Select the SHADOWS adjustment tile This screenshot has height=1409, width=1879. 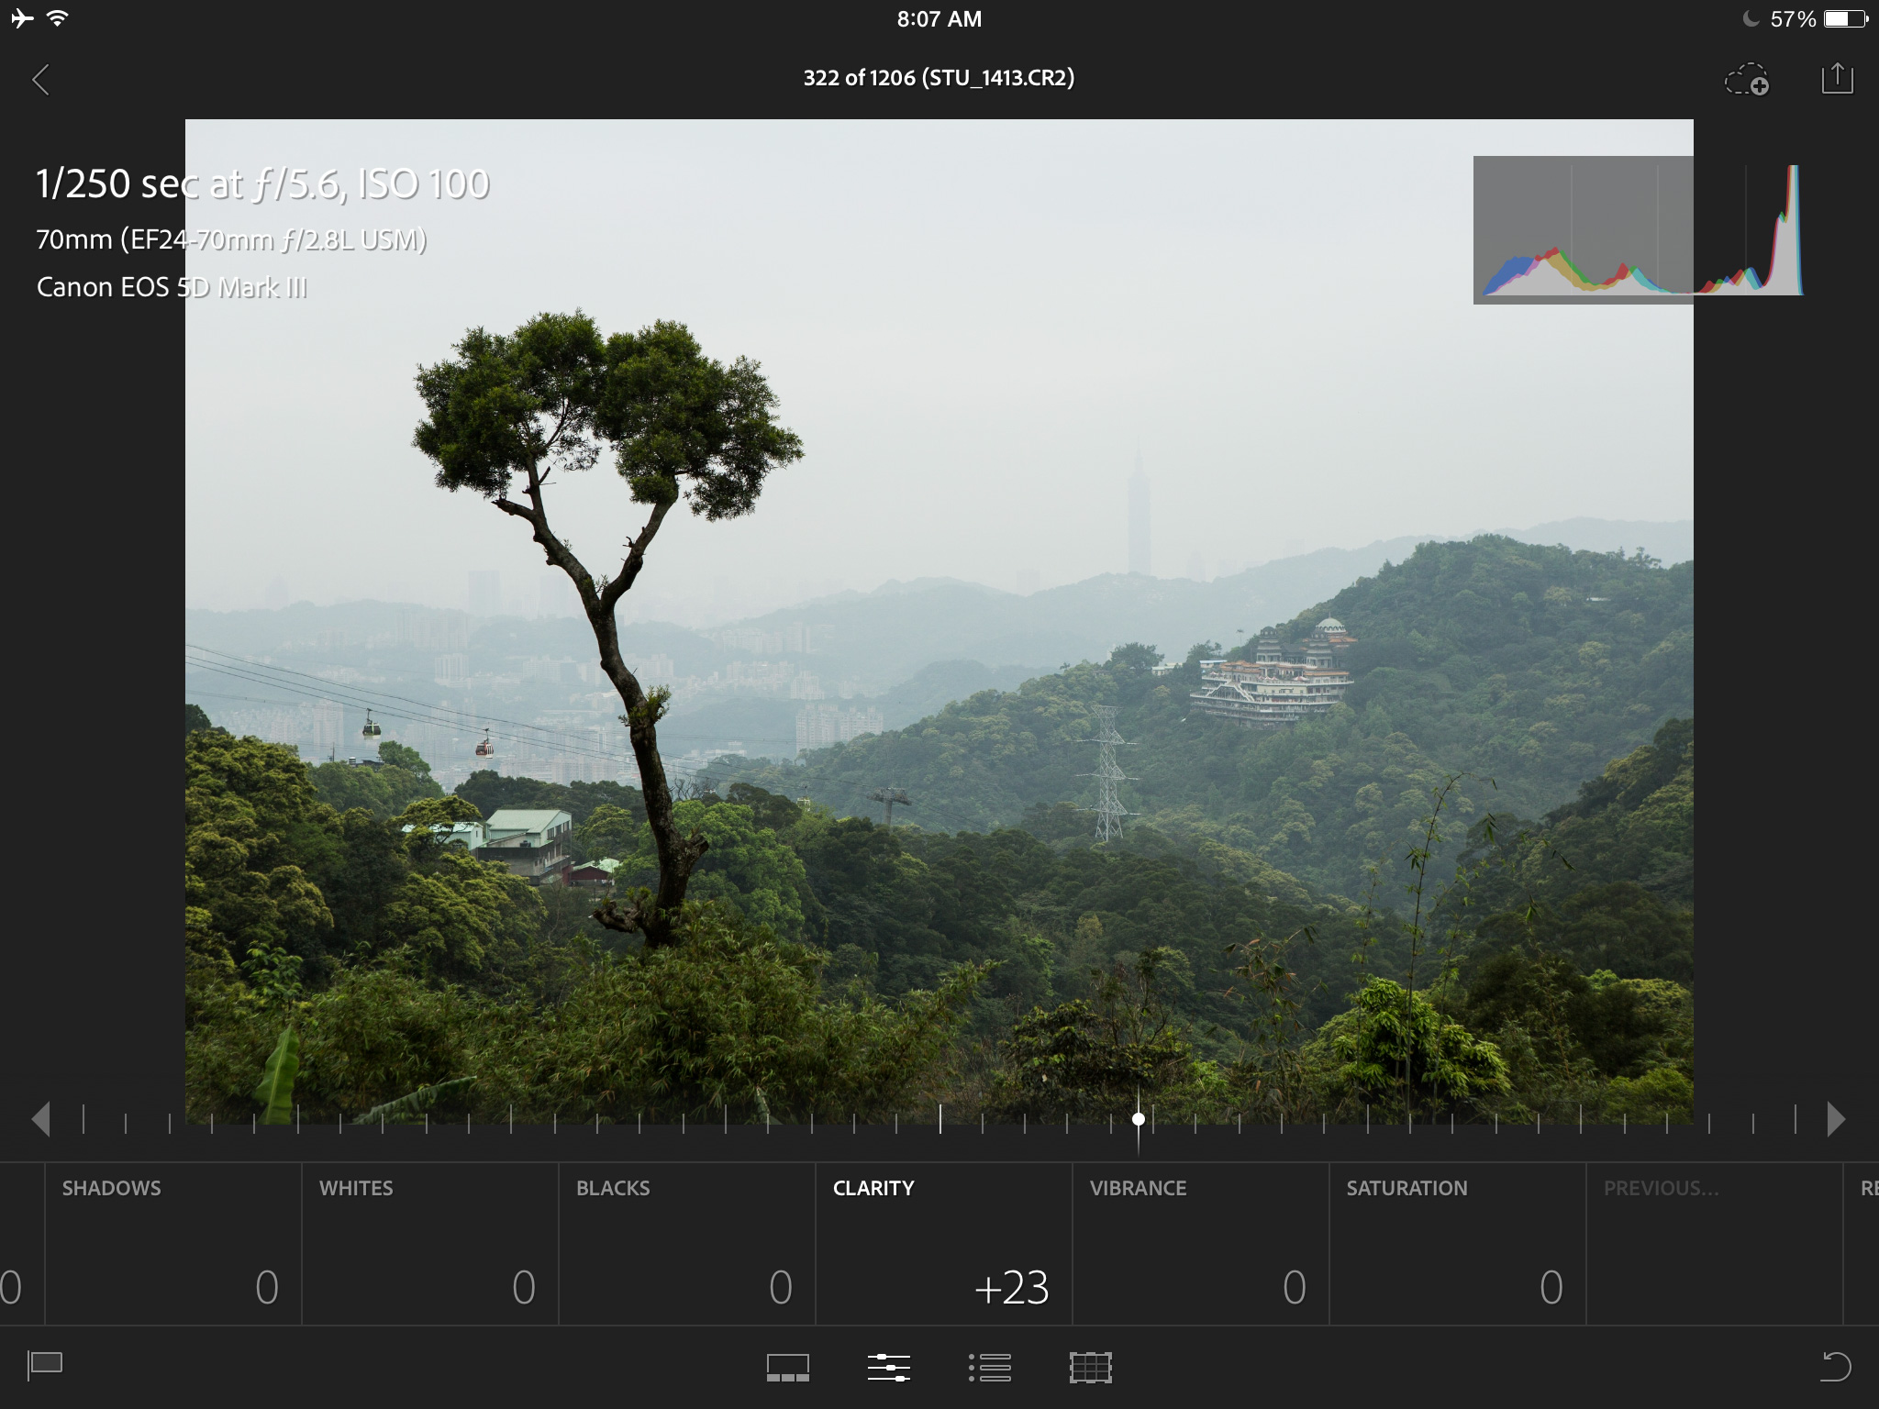[173, 1244]
